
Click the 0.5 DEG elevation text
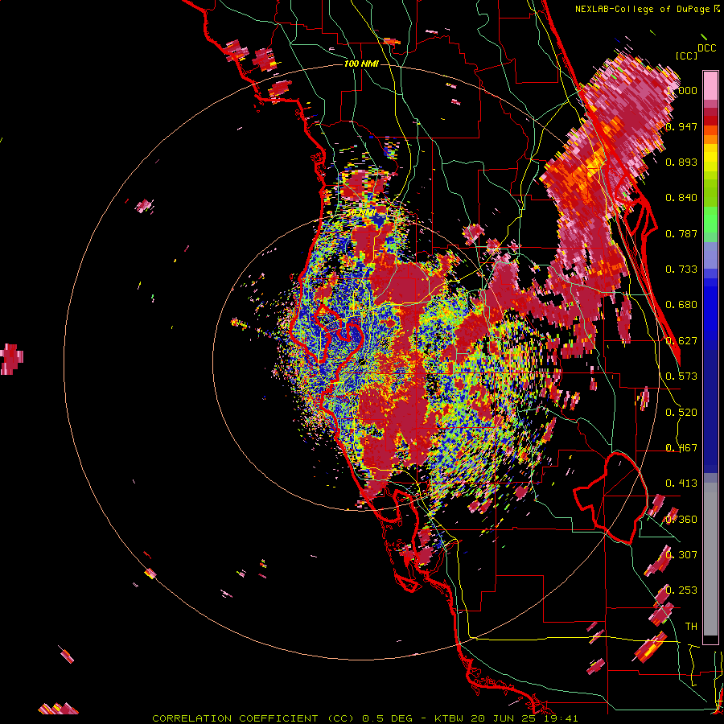point(389,718)
